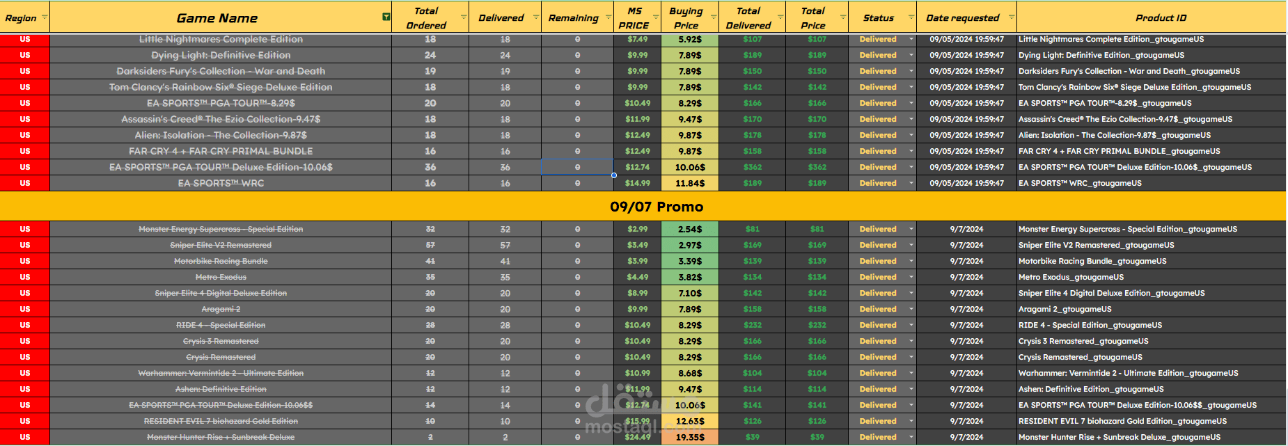1288x446 pixels.
Task: Open the Status column header filter icon
Action: [911, 17]
